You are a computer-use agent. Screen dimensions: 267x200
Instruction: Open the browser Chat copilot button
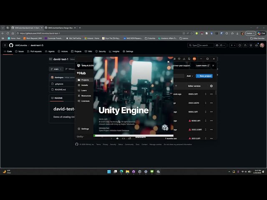[x=261, y=33]
